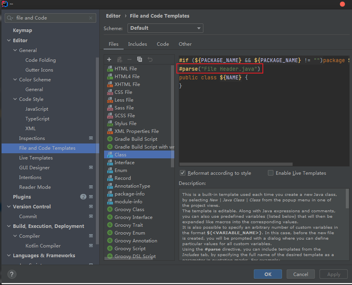The height and width of the screenshot is (285, 352).
Task: Collapse the Color Scheme node
Action: pyautogui.click(x=15, y=80)
